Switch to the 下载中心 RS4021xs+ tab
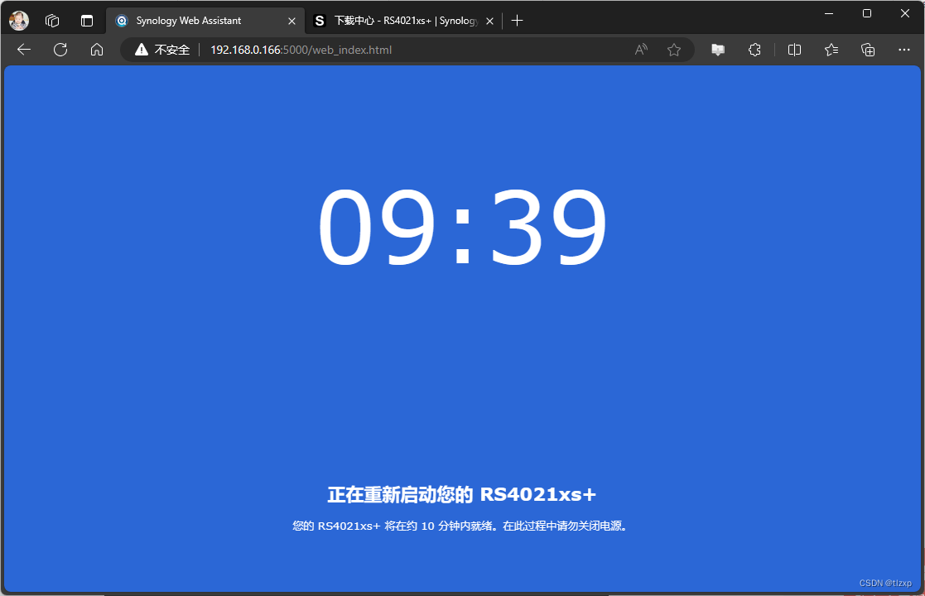The height and width of the screenshot is (596, 925). (404, 21)
